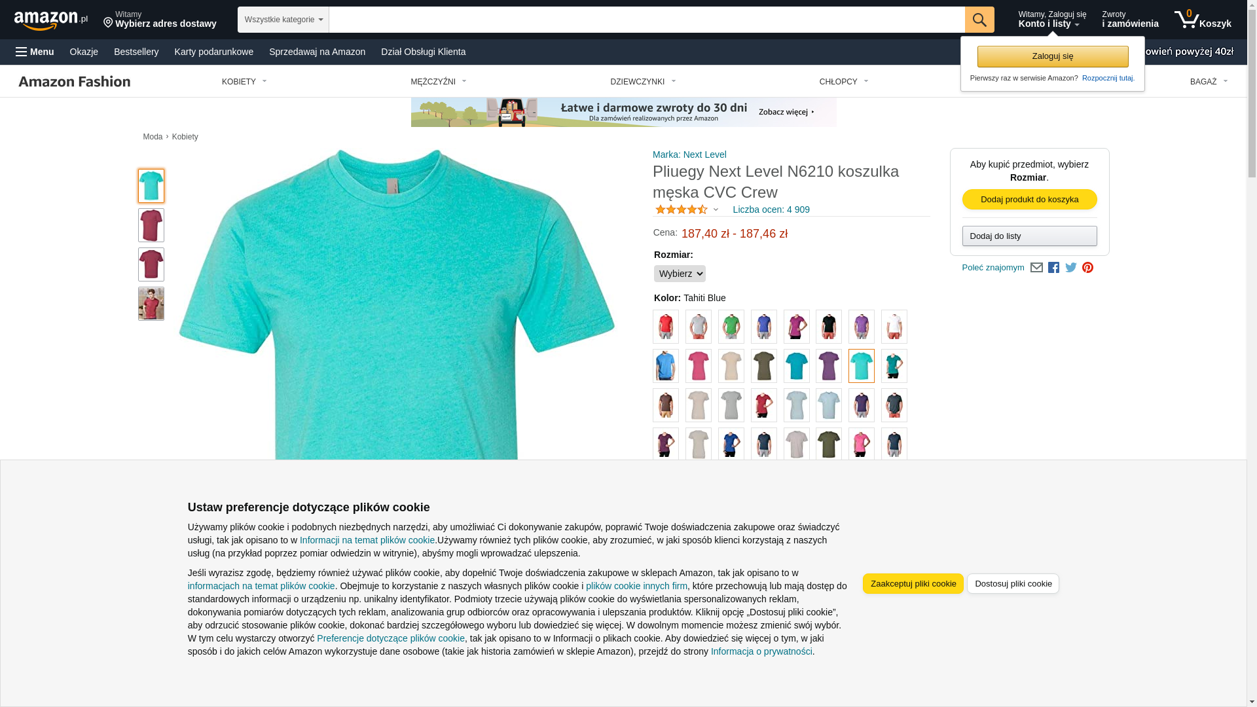Share product via email icon
1257x707 pixels.
click(x=1036, y=268)
